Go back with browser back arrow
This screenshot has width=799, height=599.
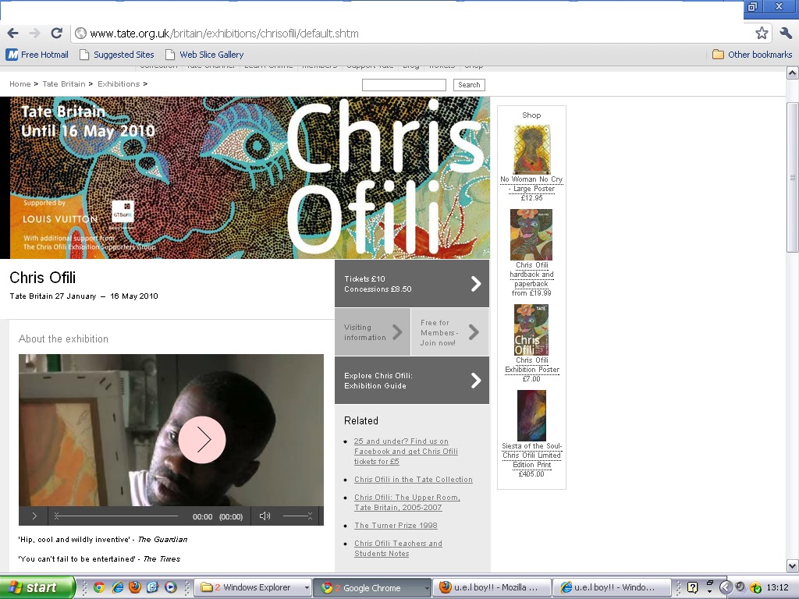coord(12,33)
